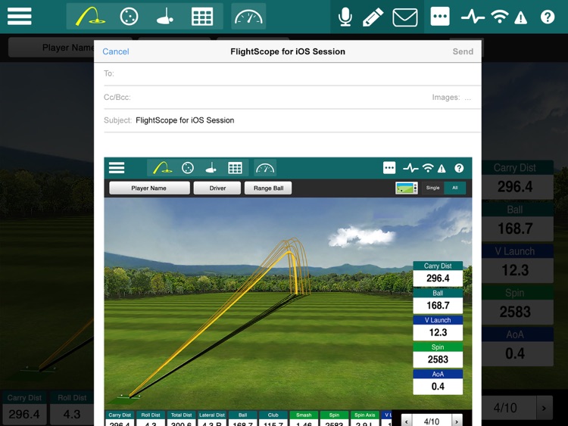
Task: Select the Single shot toggle in embedded screenshot
Action: click(432, 188)
